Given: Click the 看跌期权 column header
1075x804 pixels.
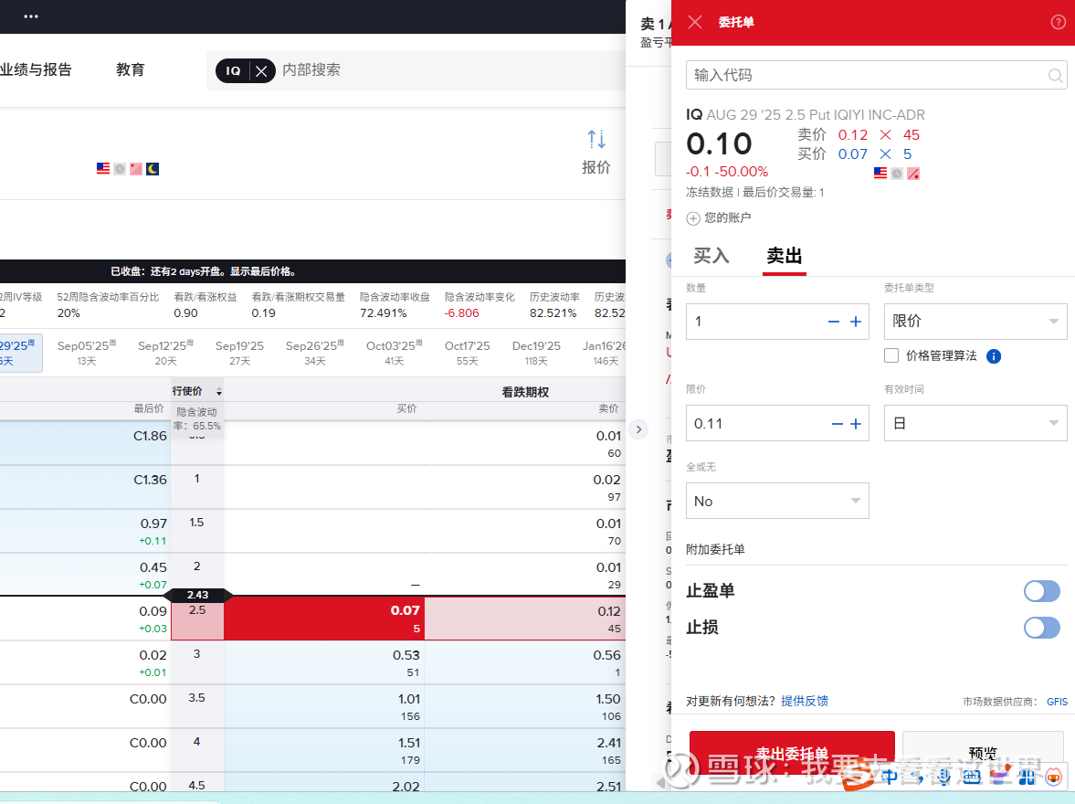Looking at the screenshot, I should pos(525,392).
